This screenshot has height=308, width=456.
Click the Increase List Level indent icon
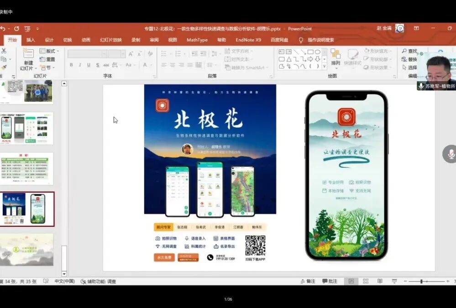[204, 53]
